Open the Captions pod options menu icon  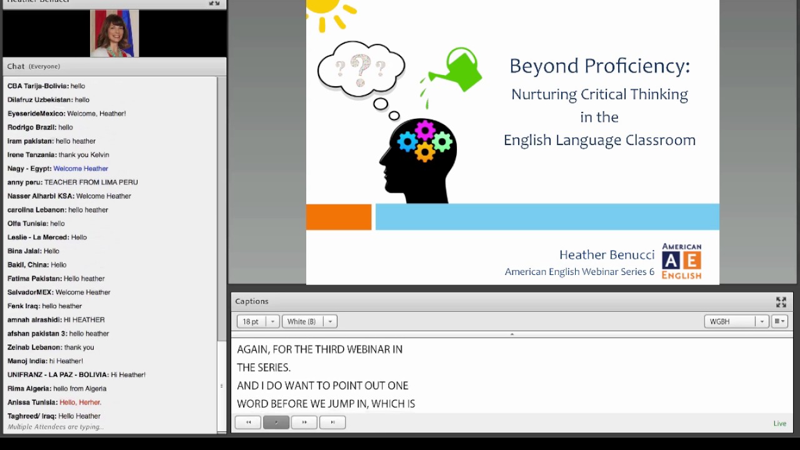779,321
